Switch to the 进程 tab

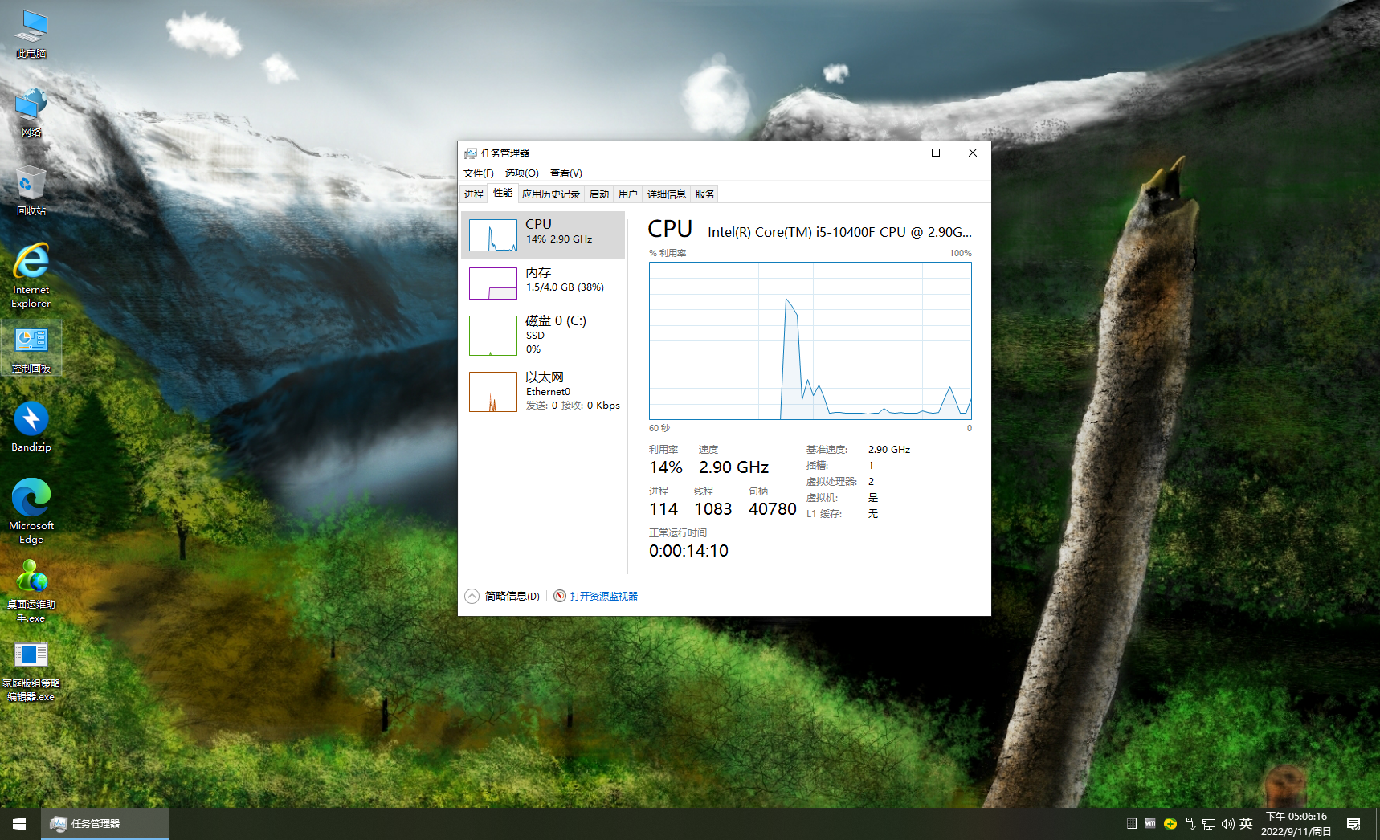[x=473, y=194]
